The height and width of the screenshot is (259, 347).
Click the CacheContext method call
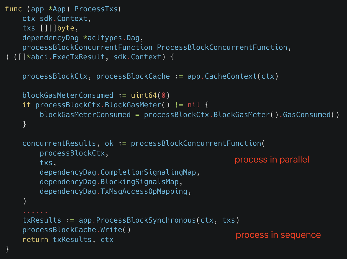230,76
